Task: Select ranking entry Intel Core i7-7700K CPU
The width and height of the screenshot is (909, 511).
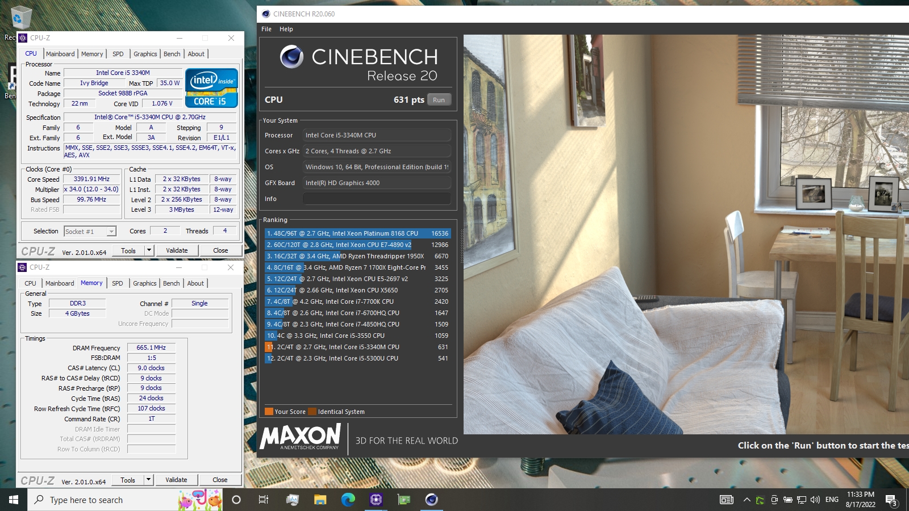Action: point(358,301)
